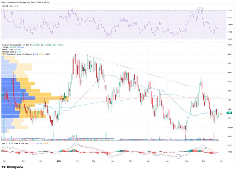Click the 0.80 price axis label
This screenshot has height=171, width=236.
(229, 73)
